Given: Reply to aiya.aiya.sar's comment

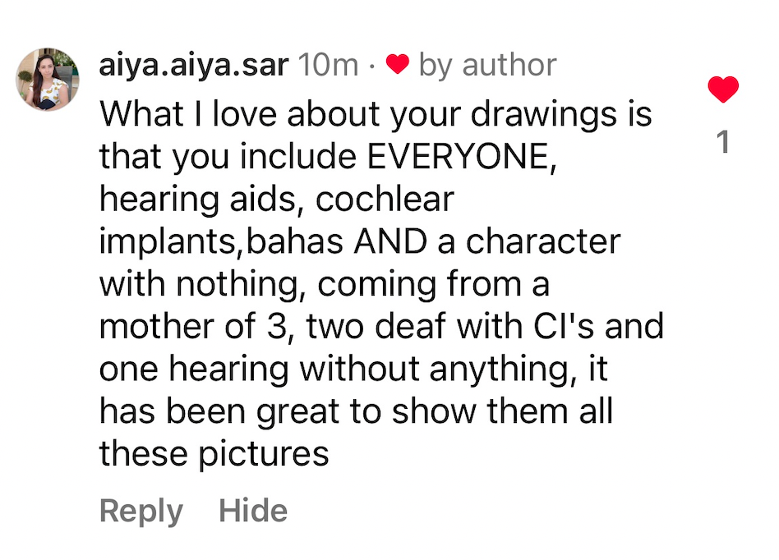Looking at the screenshot, I should (141, 511).
